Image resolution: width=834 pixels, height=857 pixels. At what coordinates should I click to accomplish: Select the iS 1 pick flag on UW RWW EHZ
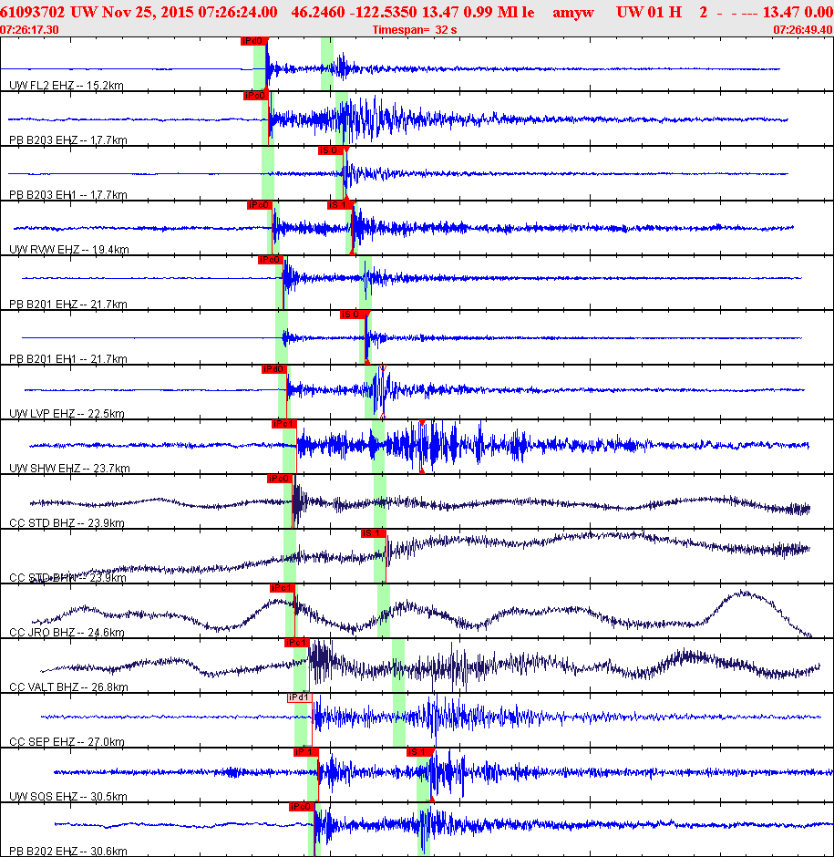[x=339, y=205]
